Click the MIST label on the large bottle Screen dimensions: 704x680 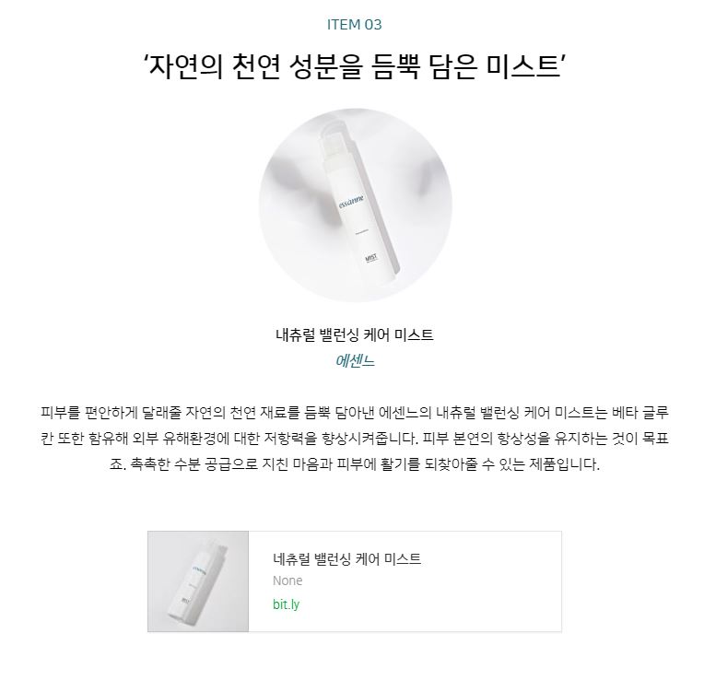(x=371, y=259)
